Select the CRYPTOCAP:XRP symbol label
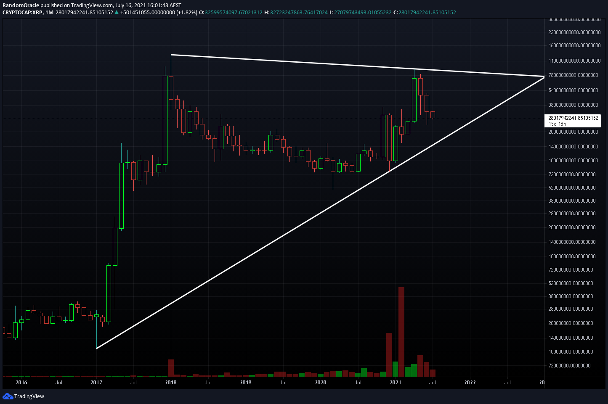608x404 pixels. point(22,12)
